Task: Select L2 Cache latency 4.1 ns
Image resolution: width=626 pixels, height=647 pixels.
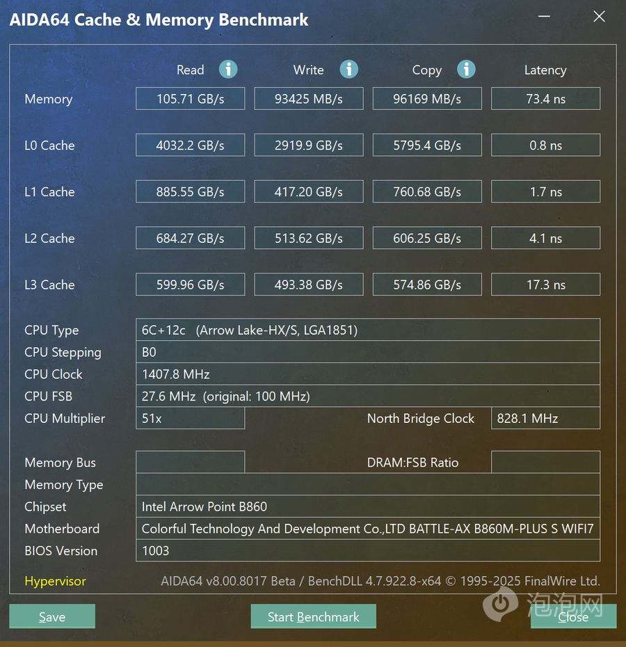Action: pyautogui.click(x=545, y=238)
